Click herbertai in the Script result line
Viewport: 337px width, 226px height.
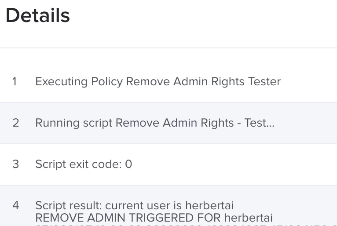tap(209, 205)
